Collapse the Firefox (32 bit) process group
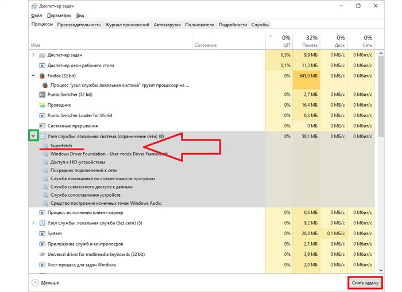402x292 pixels. click(x=33, y=76)
